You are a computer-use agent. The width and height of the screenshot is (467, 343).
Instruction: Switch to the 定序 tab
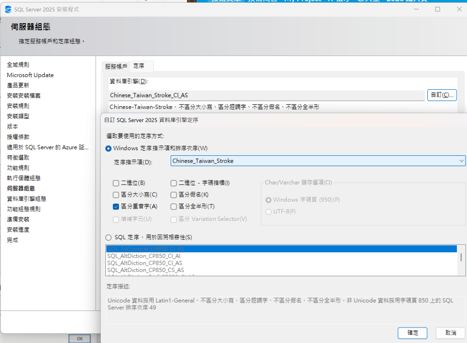(141, 66)
